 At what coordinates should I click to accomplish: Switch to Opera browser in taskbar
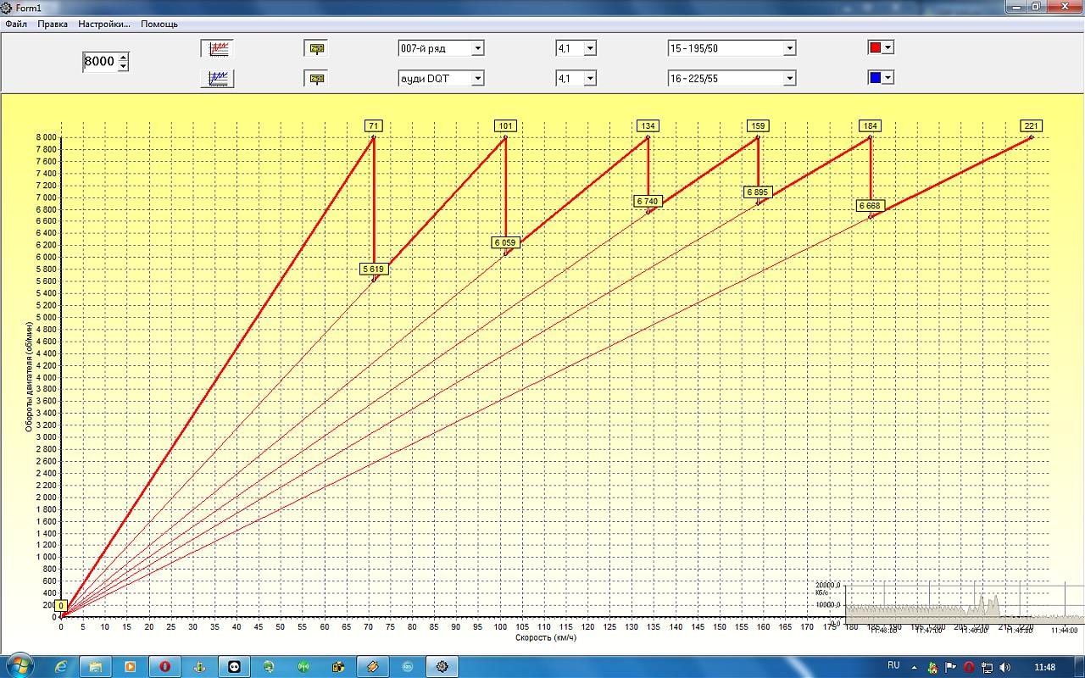pyautogui.click(x=165, y=667)
